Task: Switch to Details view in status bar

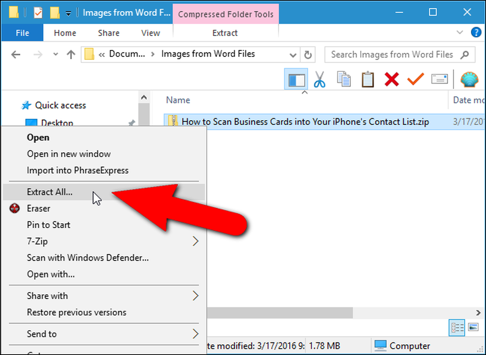Action: (457, 327)
